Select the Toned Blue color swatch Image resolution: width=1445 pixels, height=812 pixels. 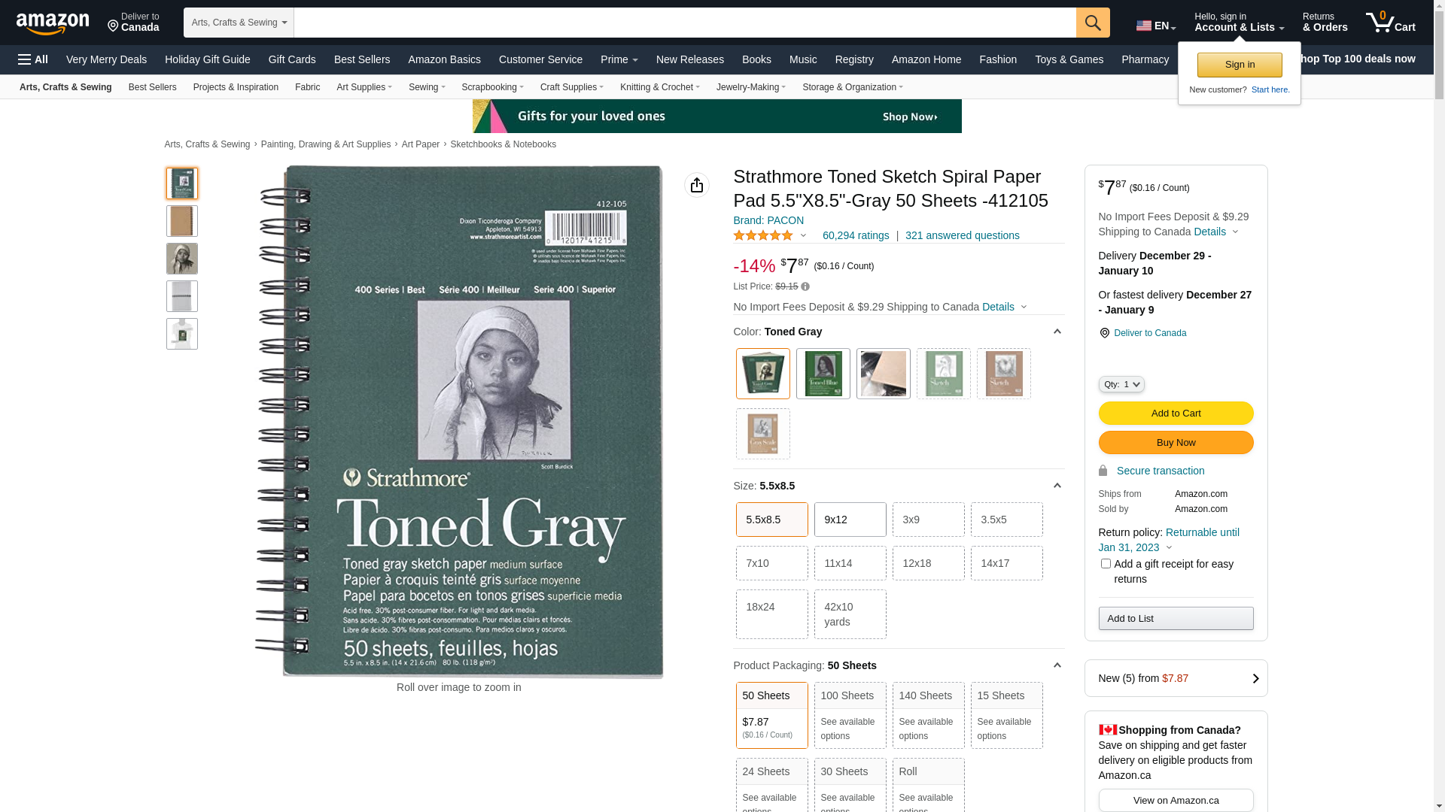pyautogui.click(x=823, y=374)
